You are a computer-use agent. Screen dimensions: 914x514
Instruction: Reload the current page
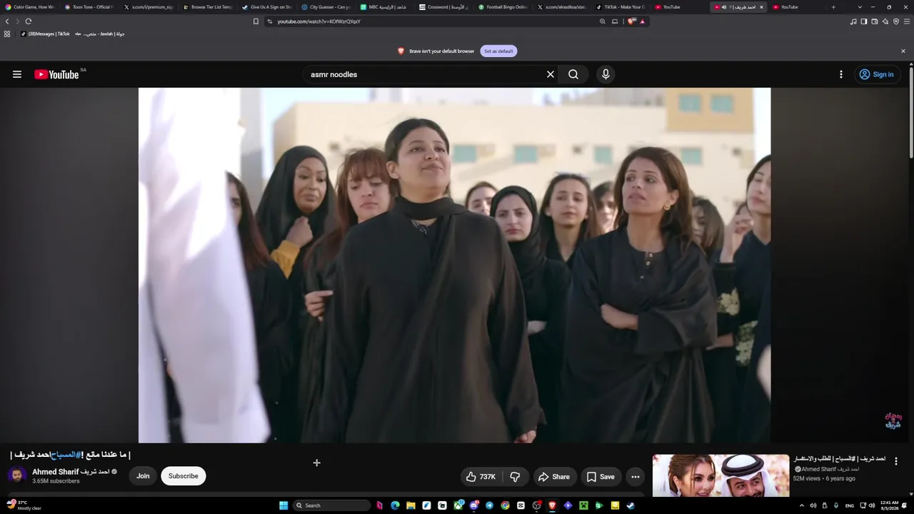click(29, 21)
